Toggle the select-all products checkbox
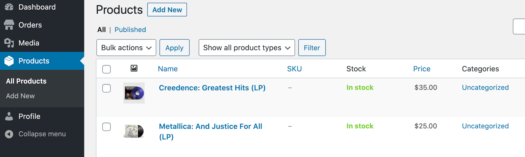The image size is (525, 157). point(107,69)
